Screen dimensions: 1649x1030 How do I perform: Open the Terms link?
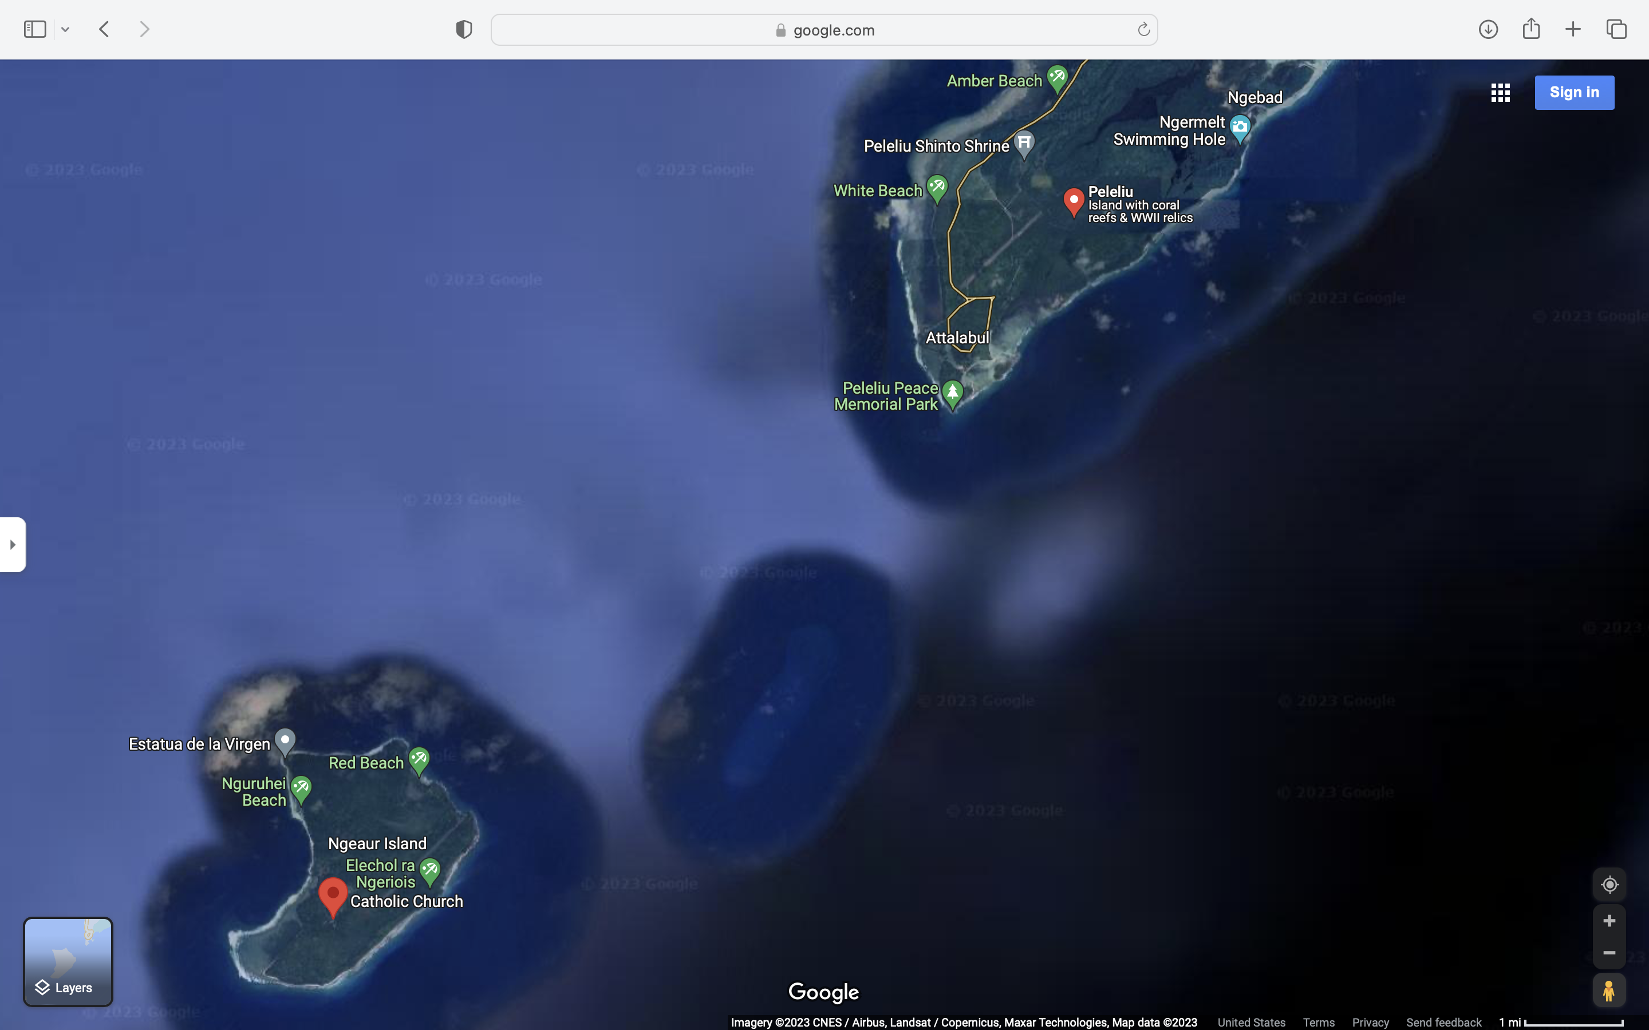1318,1023
